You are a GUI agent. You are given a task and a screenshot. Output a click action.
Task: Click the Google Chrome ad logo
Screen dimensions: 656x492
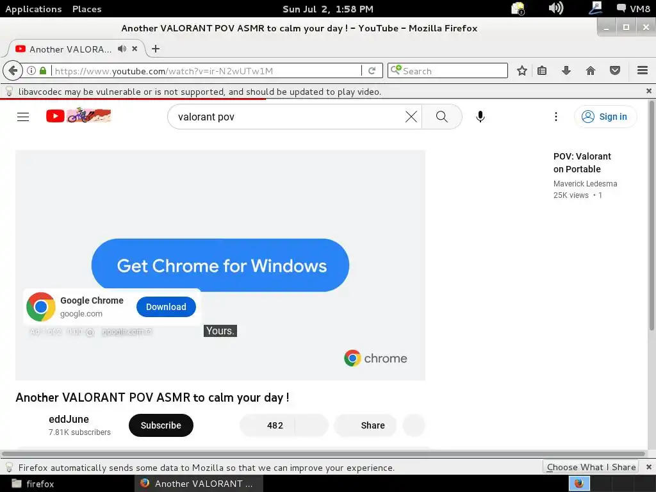pyautogui.click(x=40, y=307)
